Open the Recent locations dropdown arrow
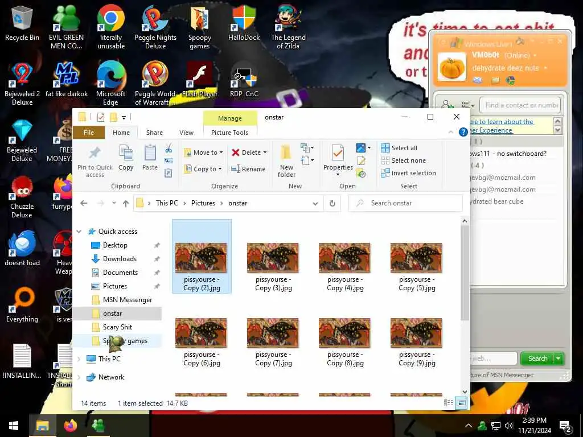 114,203
